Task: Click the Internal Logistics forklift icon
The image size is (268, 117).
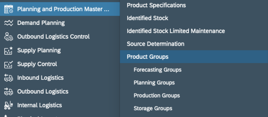Action: (9, 105)
